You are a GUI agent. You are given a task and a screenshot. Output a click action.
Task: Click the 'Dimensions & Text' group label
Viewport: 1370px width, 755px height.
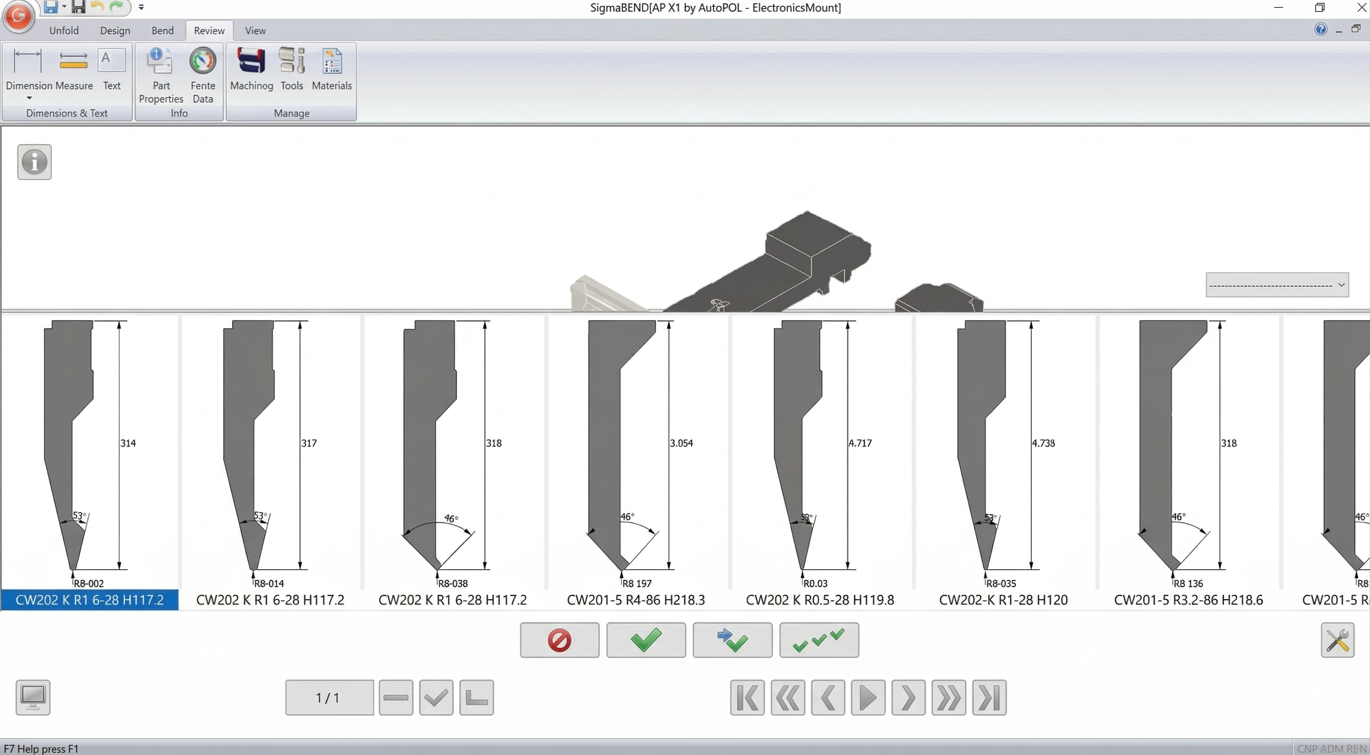67,113
